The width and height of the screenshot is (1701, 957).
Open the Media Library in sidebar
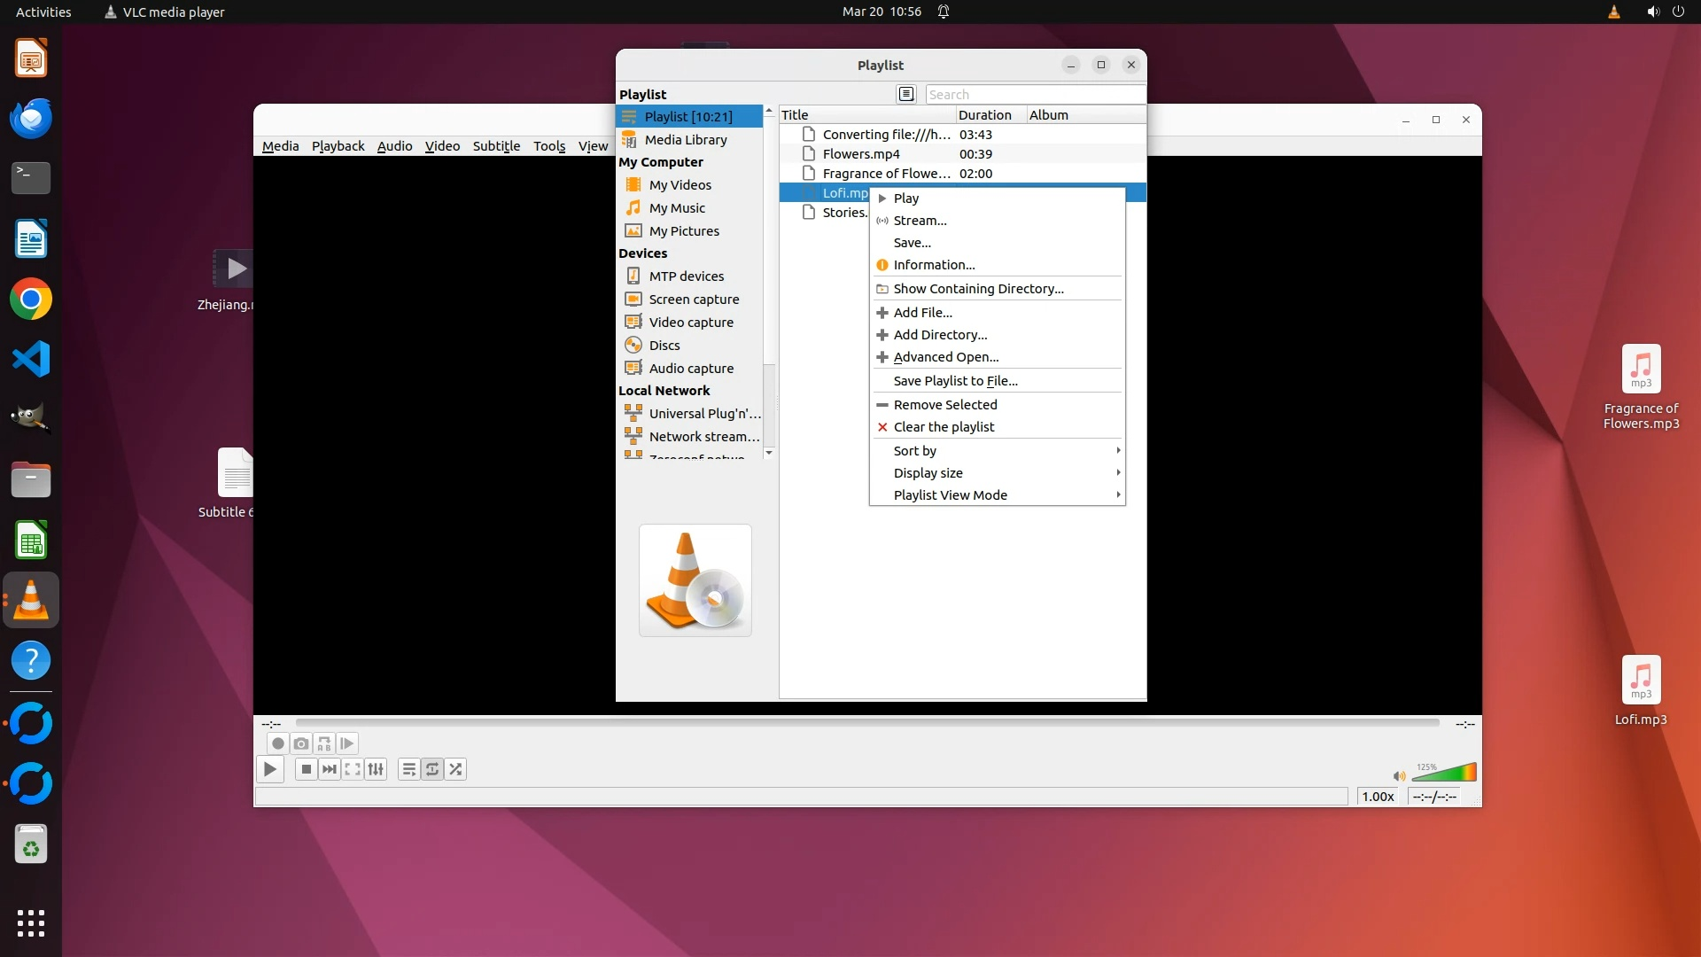point(685,139)
